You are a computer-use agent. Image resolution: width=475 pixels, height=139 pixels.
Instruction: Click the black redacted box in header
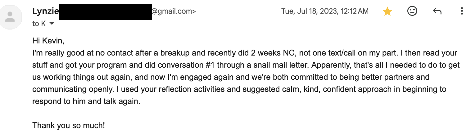[105, 12]
